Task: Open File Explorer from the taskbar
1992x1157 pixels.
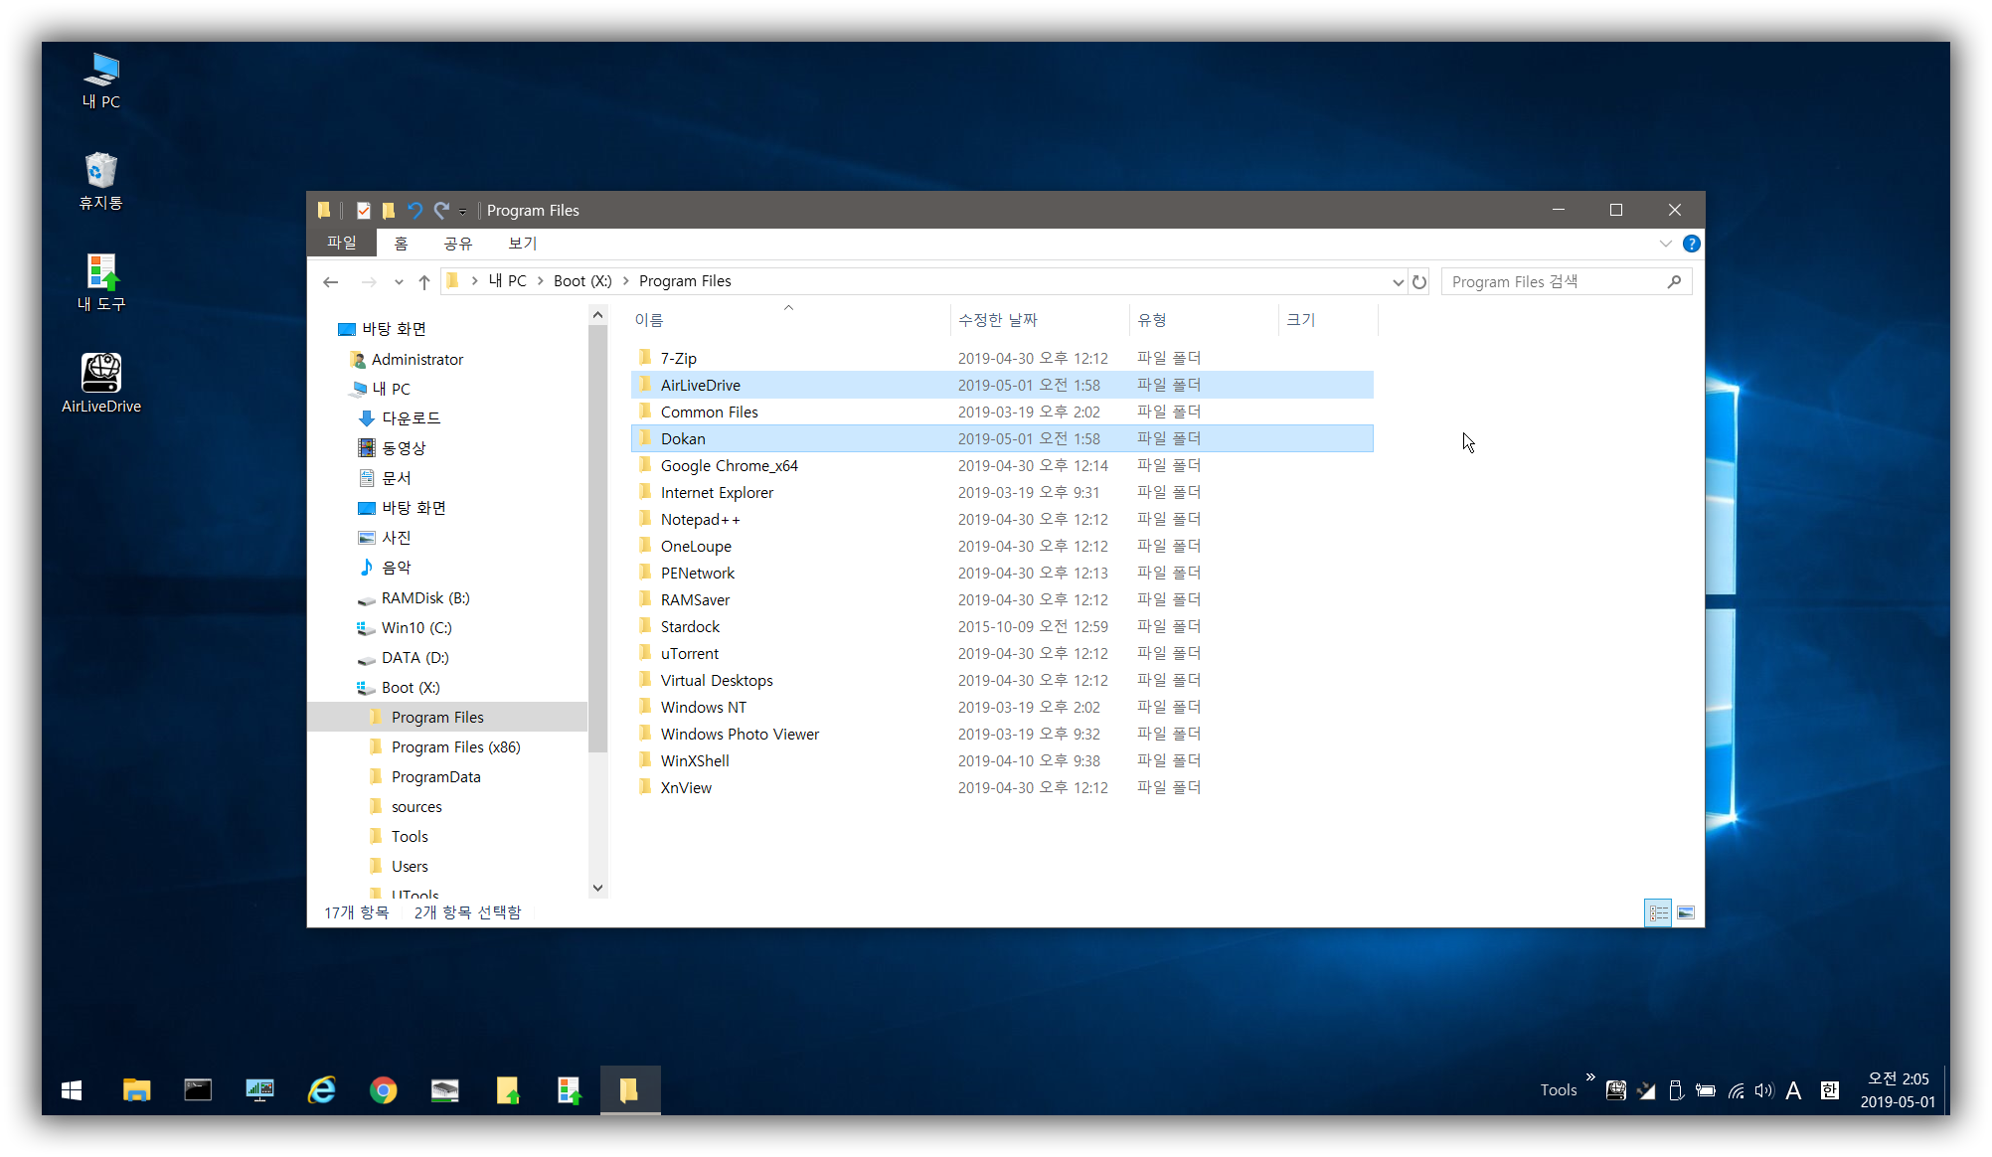Action: 136,1090
